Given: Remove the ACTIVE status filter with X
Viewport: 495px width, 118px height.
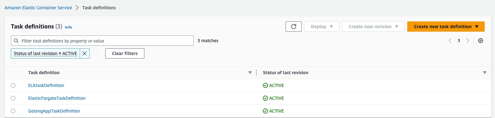Looking at the screenshot, I should 85,53.
